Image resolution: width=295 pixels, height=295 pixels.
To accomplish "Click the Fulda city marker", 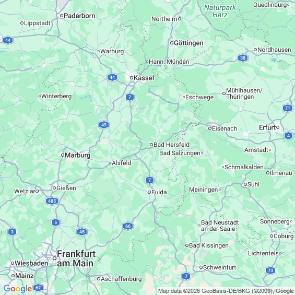I will coord(149,192).
